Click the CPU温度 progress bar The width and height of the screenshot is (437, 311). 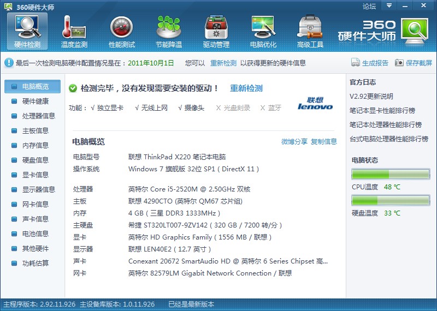coord(391,174)
